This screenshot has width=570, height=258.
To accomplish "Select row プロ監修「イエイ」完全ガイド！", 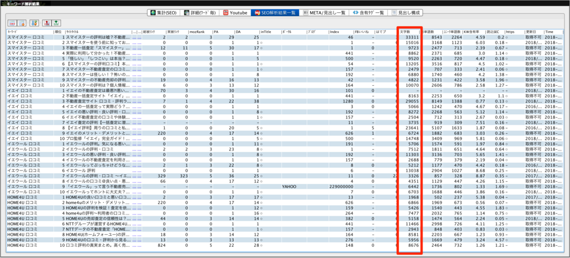I will point(284,138).
